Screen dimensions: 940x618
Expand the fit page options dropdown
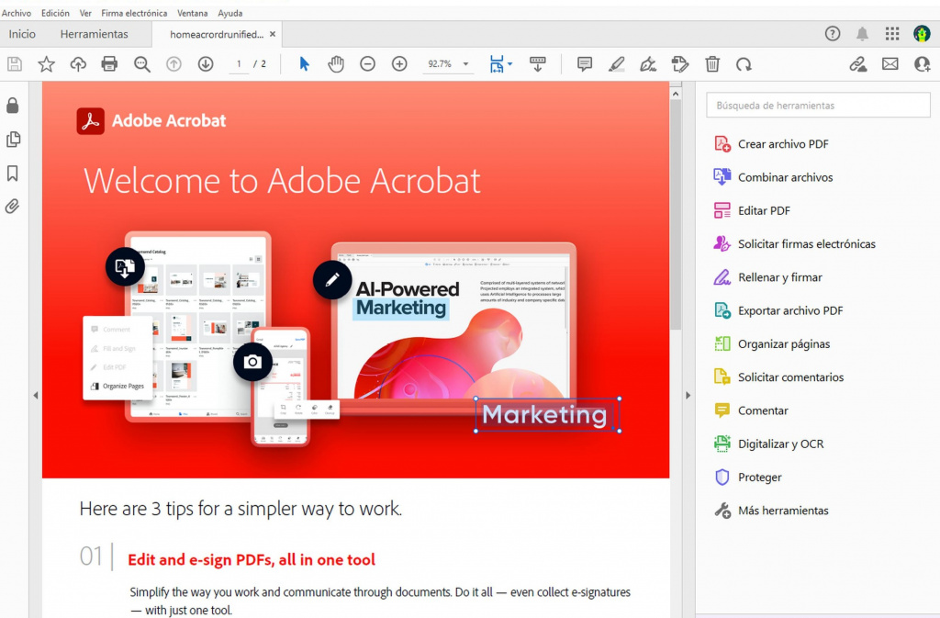pyautogui.click(x=510, y=63)
